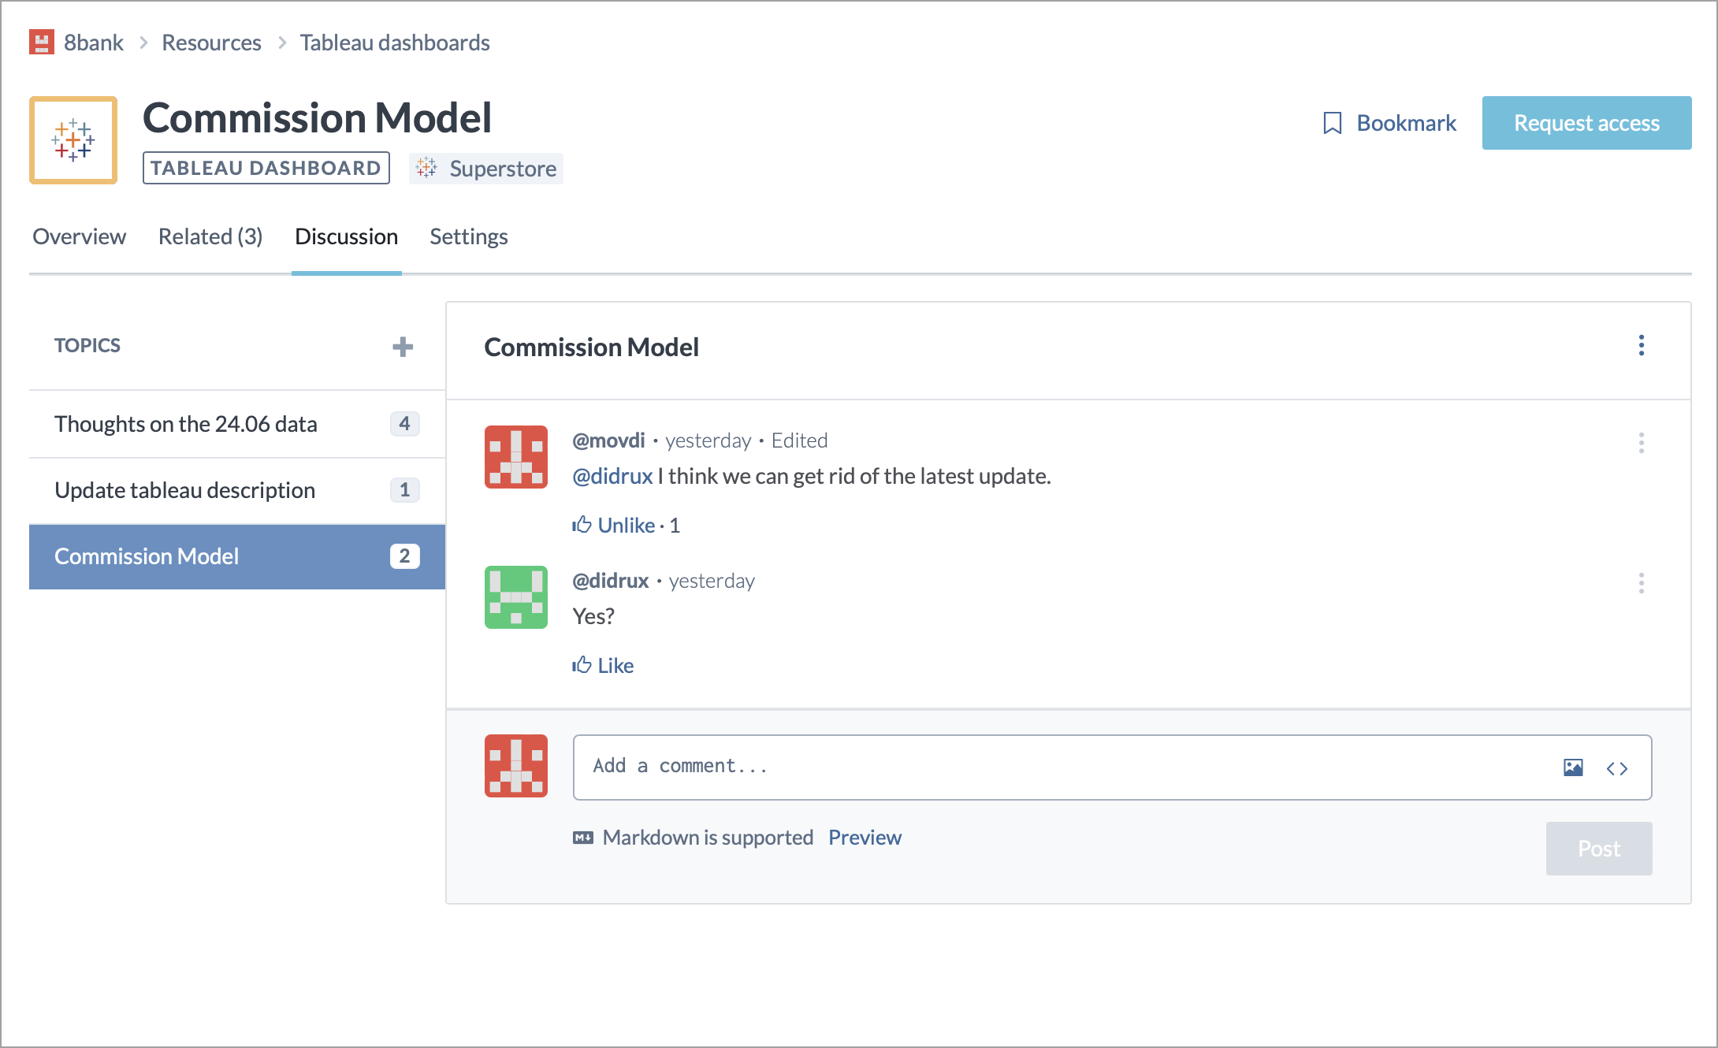This screenshot has width=1718, height=1048.
Task: Click the Preview markdown link
Action: click(865, 838)
